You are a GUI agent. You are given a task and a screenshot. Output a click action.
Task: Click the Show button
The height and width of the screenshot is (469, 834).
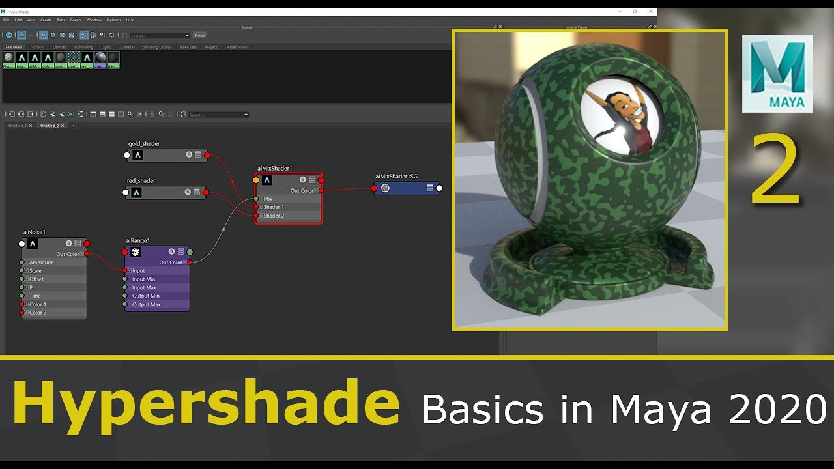[x=199, y=35]
